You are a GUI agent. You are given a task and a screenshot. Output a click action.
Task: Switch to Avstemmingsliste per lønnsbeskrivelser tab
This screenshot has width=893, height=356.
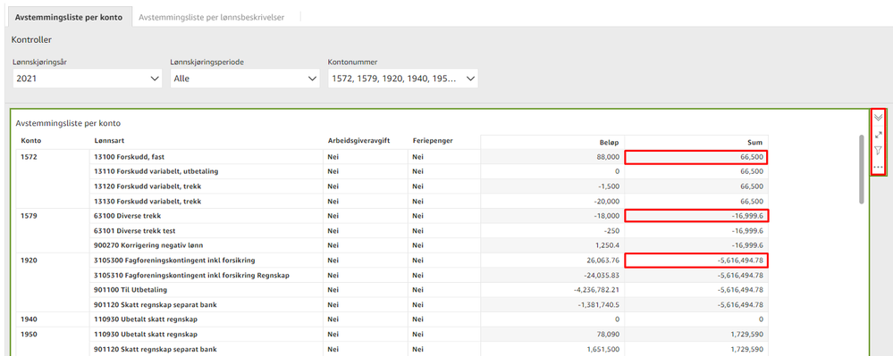pyautogui.click(x=211, y=17)
